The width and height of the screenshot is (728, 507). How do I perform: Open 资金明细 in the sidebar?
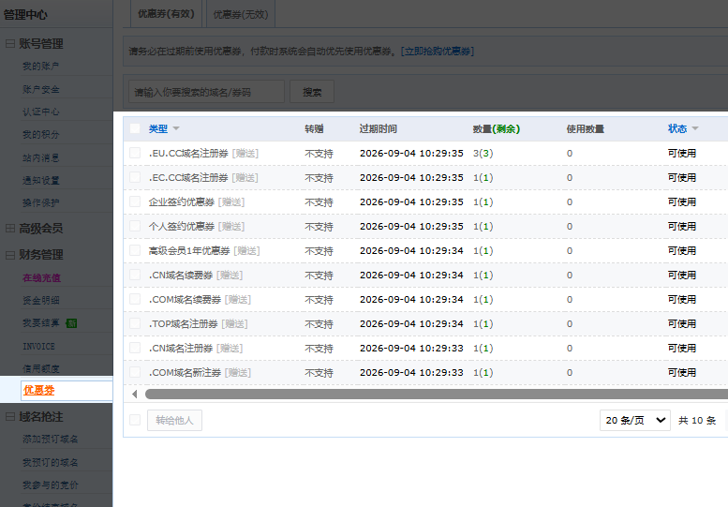coord(41,301)
